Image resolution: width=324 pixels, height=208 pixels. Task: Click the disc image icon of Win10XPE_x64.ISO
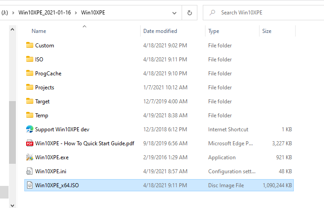(x=30, y=185)
